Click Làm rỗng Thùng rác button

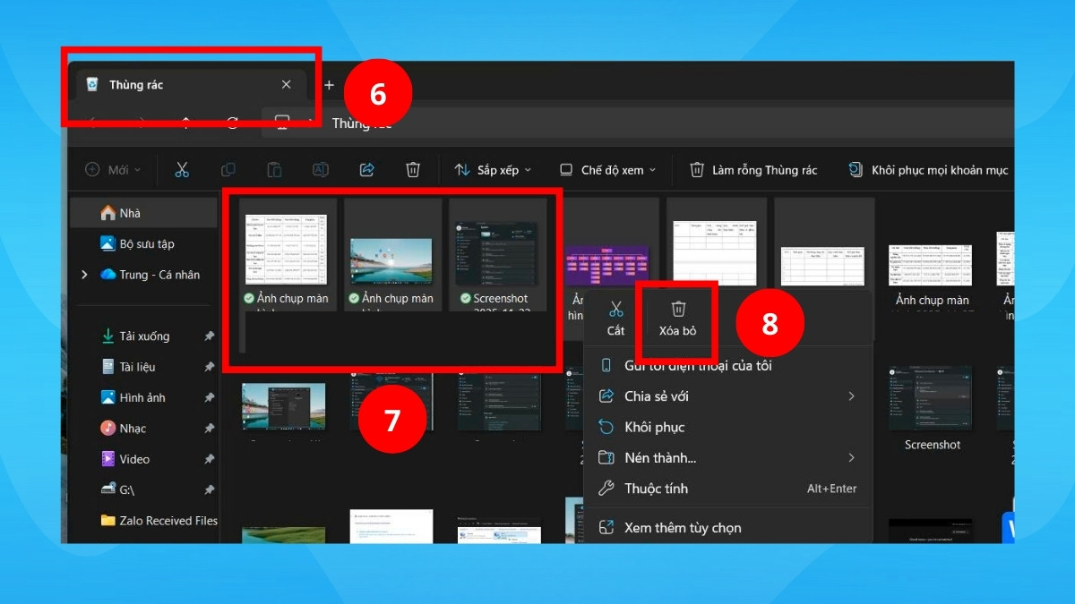coord(753,170)
